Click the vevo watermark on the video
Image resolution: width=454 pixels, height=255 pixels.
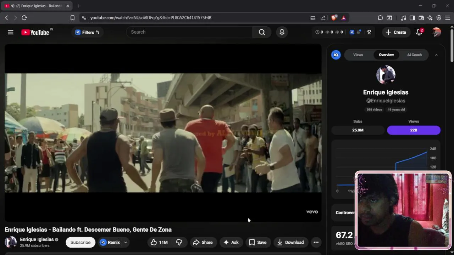312,212
